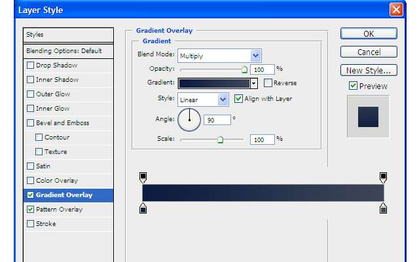Image resolution: width=419 pixels, height=262 pixels.
Task: Select the right color stop below gradient
Action: click(384, 208)
